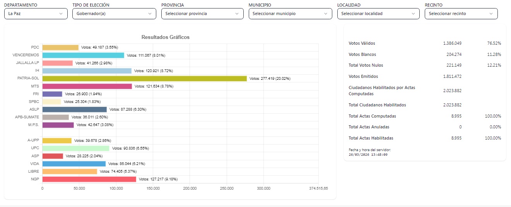Click the Votos Válidos row label

click(x=362, y=44)
